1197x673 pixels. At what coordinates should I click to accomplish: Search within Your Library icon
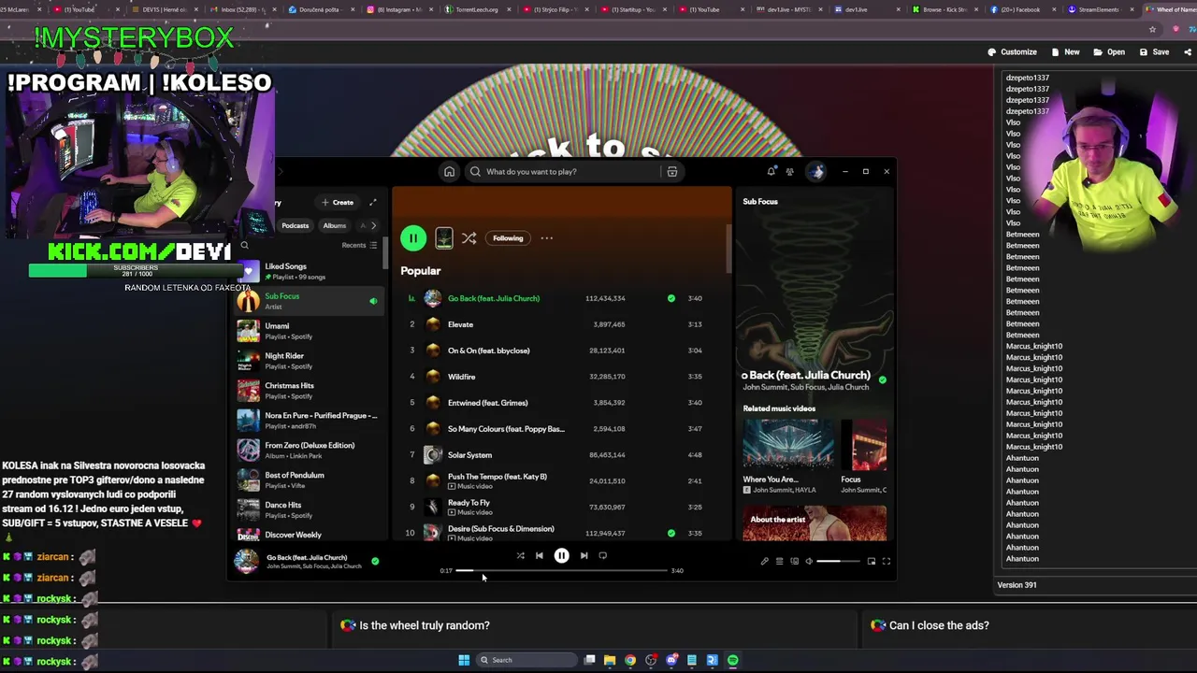[245, 246]
